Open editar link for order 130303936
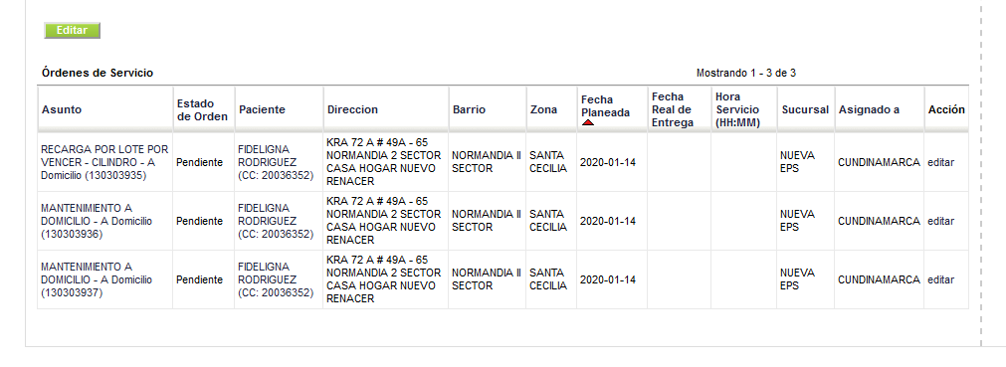This screenshot has height=367, width=1006. click(x=940, y=222)
